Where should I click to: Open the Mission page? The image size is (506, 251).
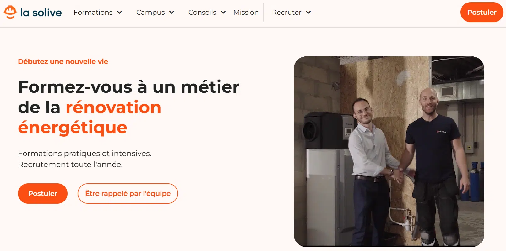click(246, 13)
